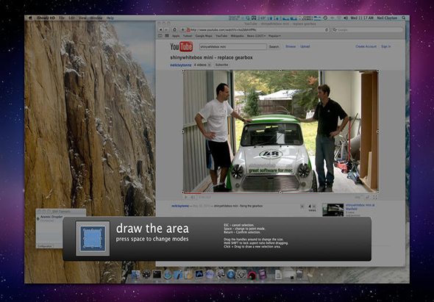Expand the 4 videos dropdown arrow
Viewport: 434px width, 302px height.
point(209,65)
